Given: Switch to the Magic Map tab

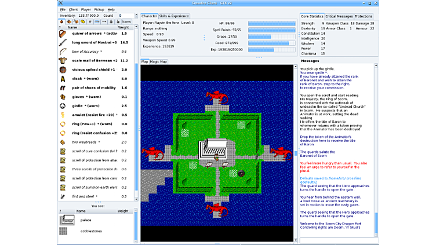Looking at the screenshot, I should point(158,61).
